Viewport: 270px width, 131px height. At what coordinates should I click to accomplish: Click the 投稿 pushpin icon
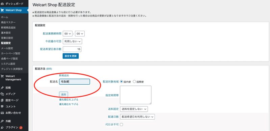point(2,88)
